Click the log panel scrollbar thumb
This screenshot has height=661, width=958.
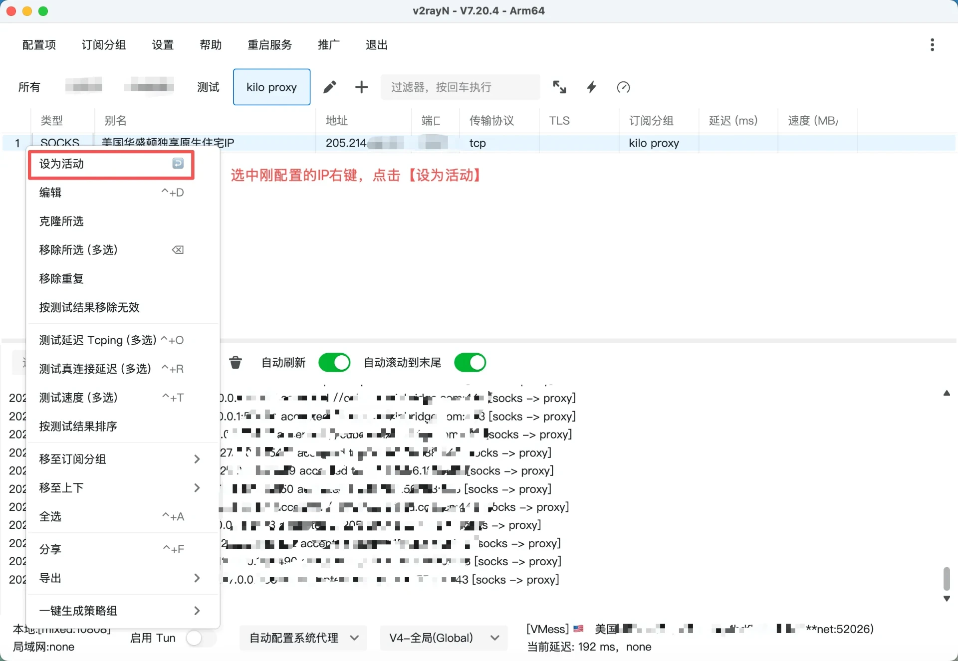[x=947, y=579]
